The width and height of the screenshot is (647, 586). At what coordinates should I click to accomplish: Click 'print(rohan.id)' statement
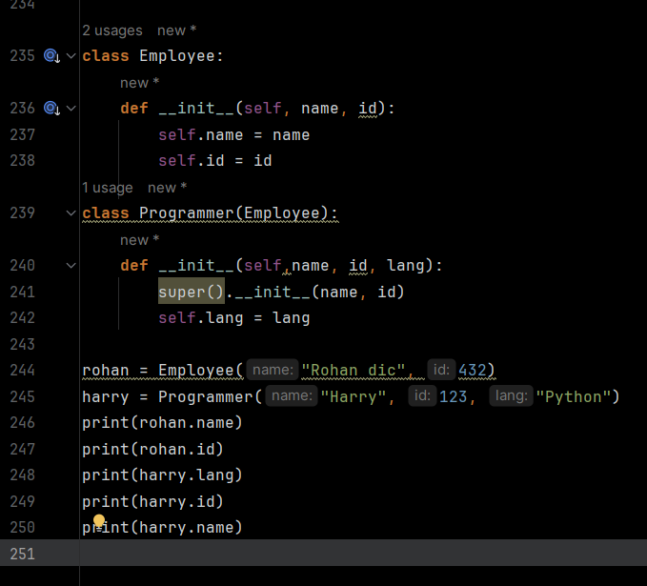tap(152, 450)
